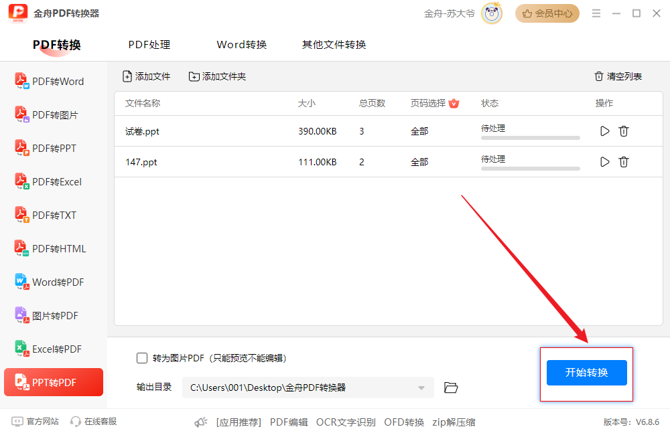This screenshot has height=435, width=670.
Task: Enable the 转为图片PDF checkbox
Action: (142, 358)
